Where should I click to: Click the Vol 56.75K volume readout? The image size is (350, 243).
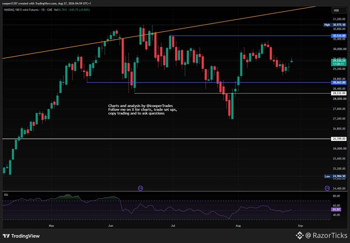[x=60, y=10]
